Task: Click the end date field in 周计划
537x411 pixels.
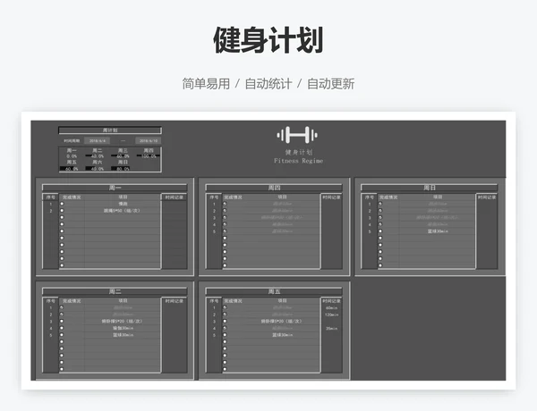Action: (148, 140)
